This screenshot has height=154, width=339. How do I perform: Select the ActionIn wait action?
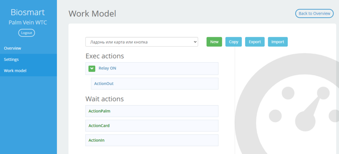point(152,140)
